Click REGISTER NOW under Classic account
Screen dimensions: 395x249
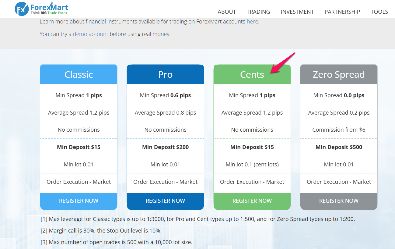79,201
